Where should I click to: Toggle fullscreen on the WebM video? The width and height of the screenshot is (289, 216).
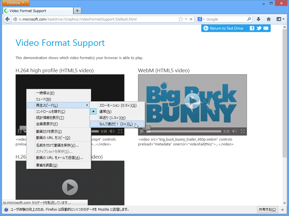click(243, 131)
